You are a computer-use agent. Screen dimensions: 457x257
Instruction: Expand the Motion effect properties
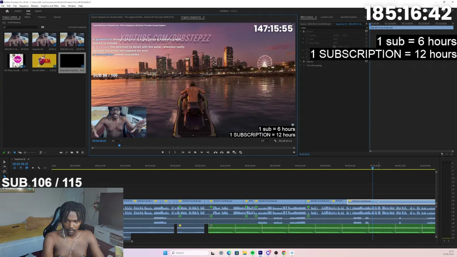[x=301, y=31]
